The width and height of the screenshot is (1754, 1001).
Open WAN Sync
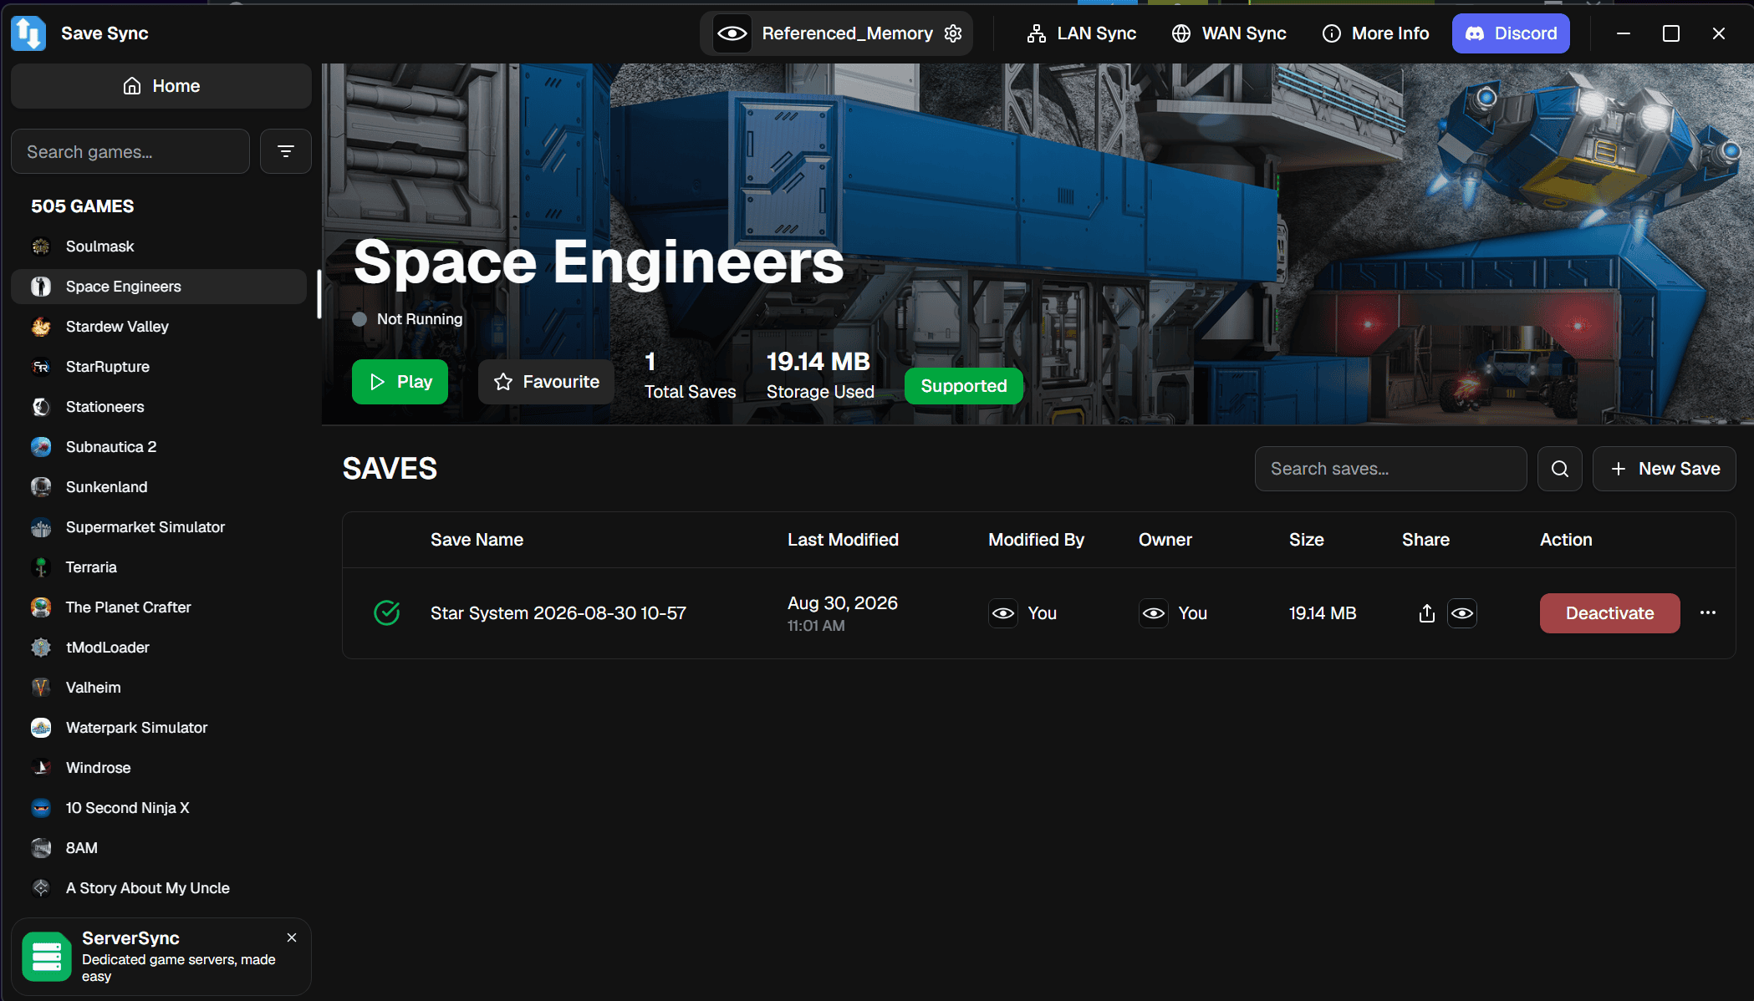pos(1228,33)
